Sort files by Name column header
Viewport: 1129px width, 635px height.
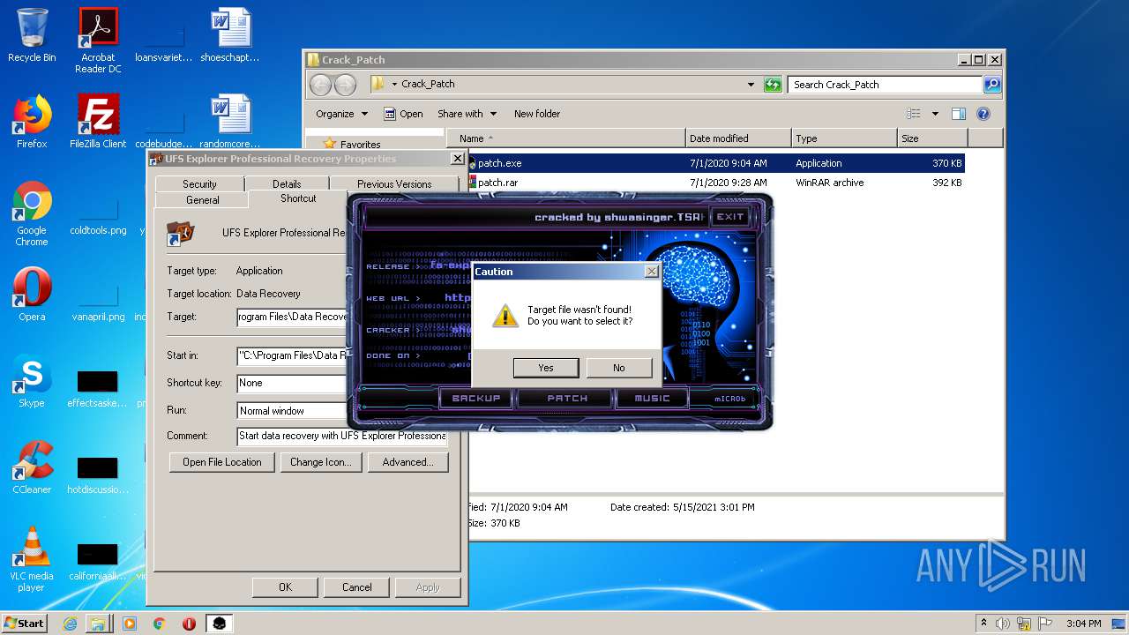pyautogui.click(x=566, y=138)
